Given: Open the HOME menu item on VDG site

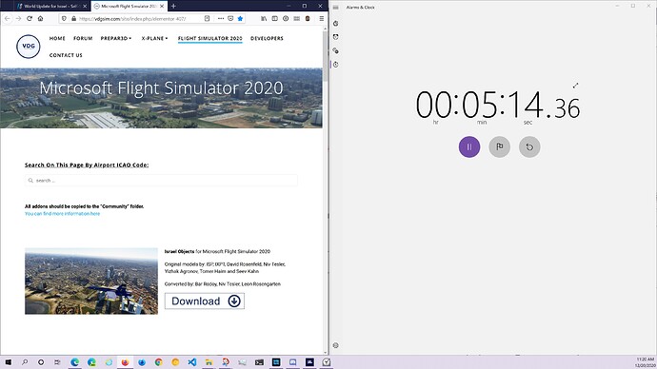Looking at the screenshot, I should (x=57, y=38).
